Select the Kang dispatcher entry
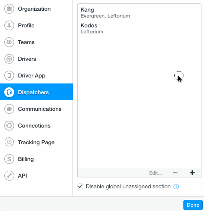 pyautogui.click(x=139, y=13)
